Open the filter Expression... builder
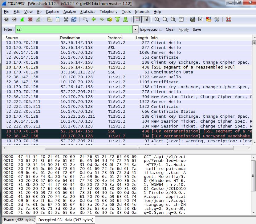Image resolution: width=256 pixels, height=224 pixels. point(151,29)
